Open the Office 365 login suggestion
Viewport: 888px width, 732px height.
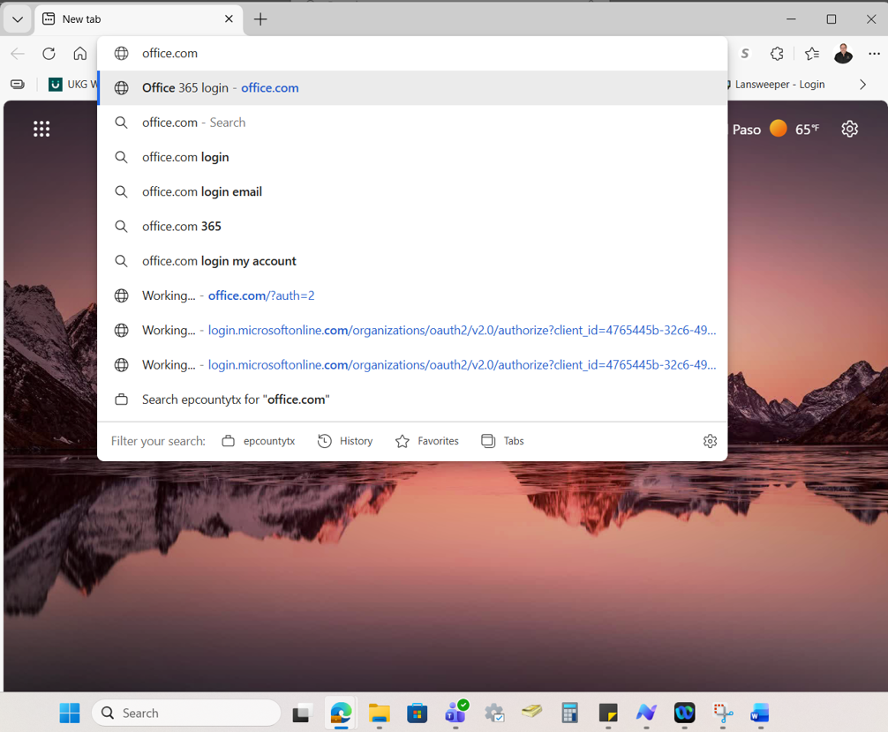coord(412,87)
